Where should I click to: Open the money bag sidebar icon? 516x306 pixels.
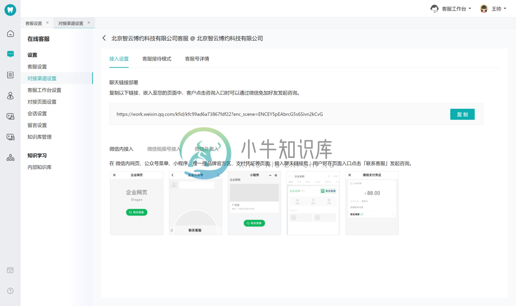tap(10, 96)
